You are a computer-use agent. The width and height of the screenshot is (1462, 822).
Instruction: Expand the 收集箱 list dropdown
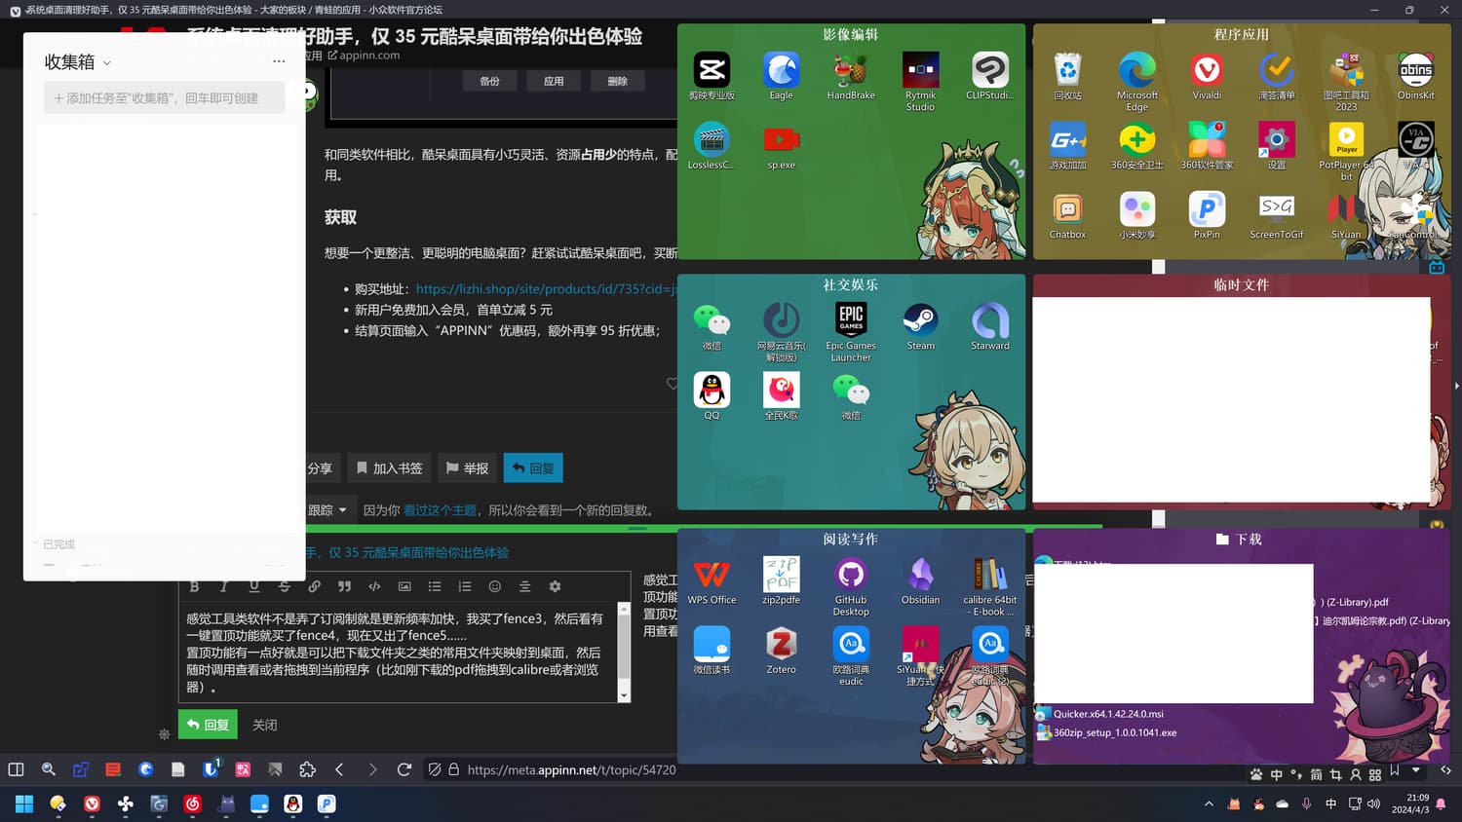[106, 63]
